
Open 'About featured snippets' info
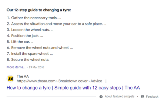(120, 97)
